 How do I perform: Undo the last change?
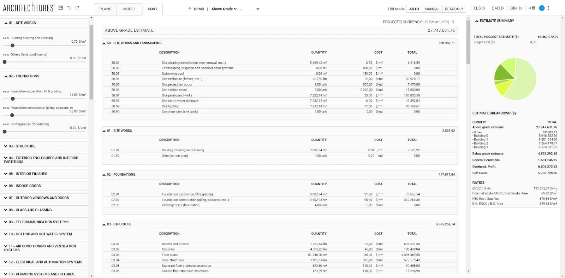coord(69,8)
